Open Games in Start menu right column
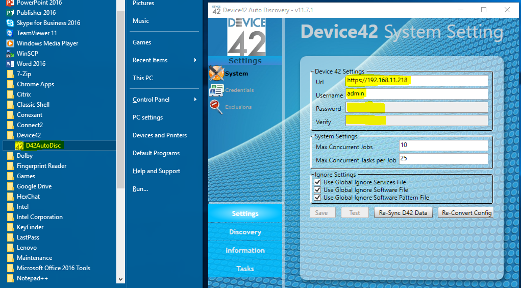Screen dimensions: 521x288 tap(142, 42)
